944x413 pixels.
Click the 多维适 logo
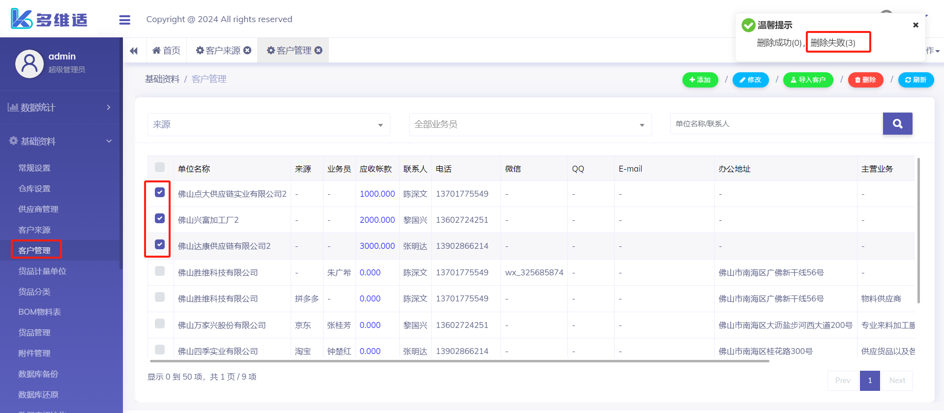[x=49, y=19]
